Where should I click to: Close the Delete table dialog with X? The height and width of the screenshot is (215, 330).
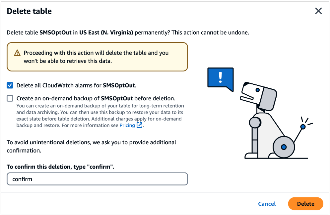click(318, 11)
